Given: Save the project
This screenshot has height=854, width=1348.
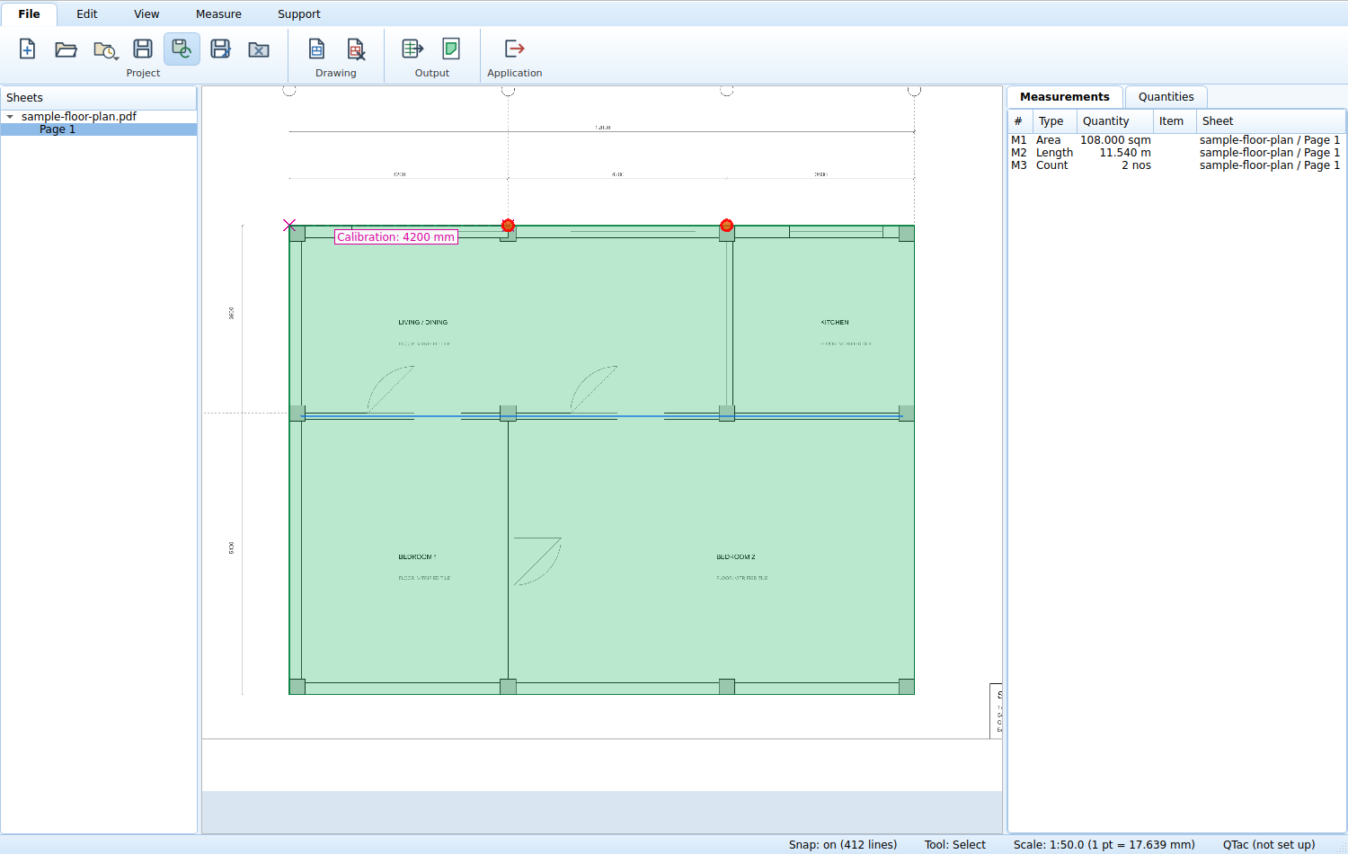Looking at the screenshot, I should tap(143, 49).
